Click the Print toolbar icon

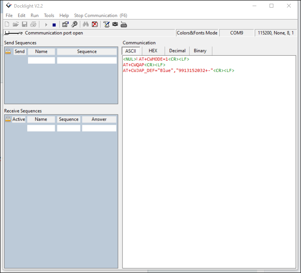pyautogui.click(x=33, y=24)
